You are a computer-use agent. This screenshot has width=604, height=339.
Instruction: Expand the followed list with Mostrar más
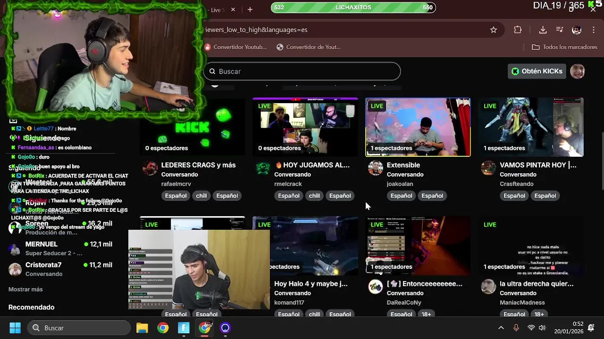tap(25, 289)
